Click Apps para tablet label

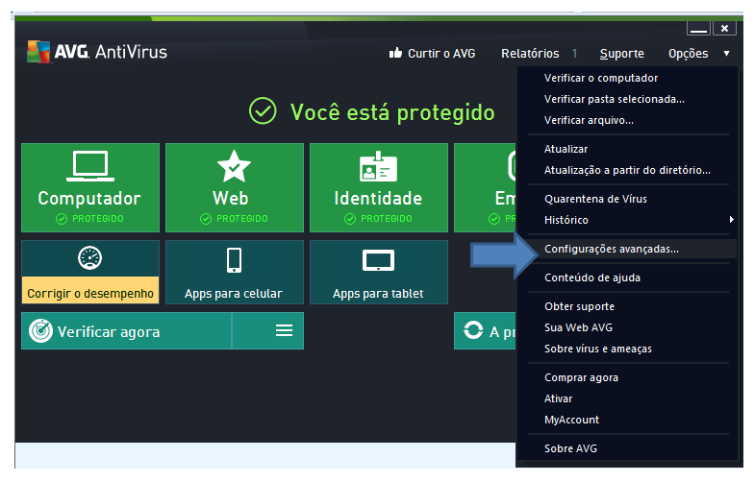pos(378,294)
